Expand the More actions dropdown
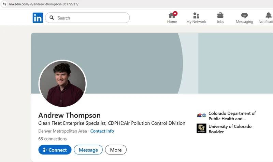 pyautogui.click(x=116, y=150)
